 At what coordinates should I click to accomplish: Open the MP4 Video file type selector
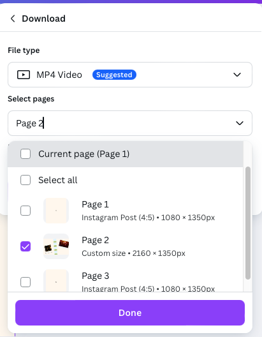tap(130, 75)
